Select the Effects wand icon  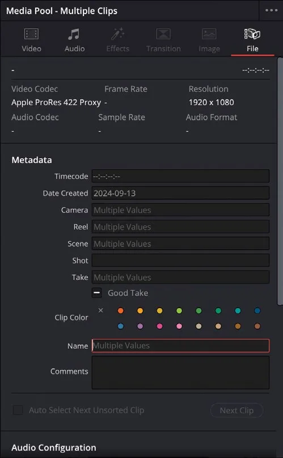tap(117, 34)
